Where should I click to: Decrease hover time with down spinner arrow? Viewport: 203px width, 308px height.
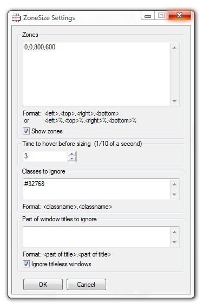72,159
